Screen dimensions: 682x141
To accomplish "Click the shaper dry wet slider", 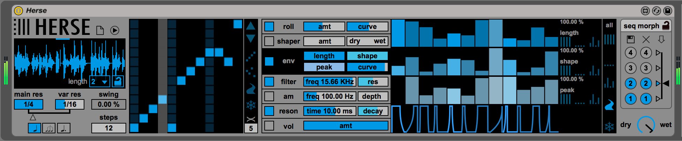I will point(367,41).
